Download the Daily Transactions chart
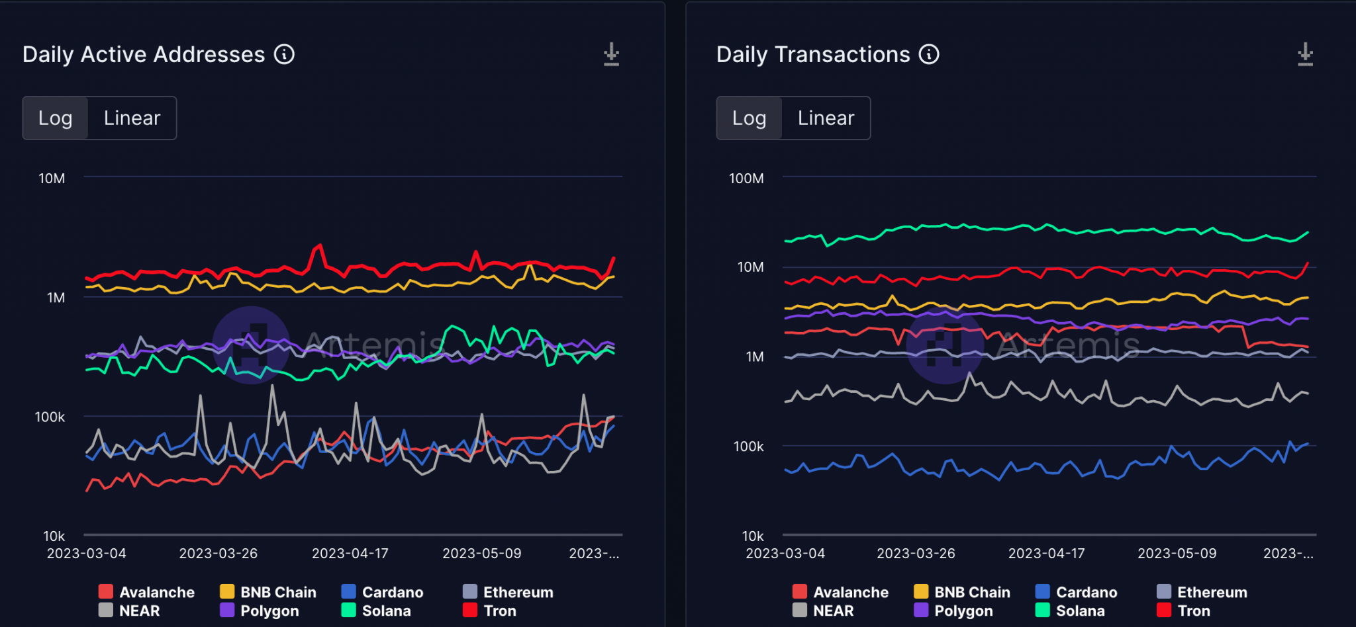 [1305, 55]
